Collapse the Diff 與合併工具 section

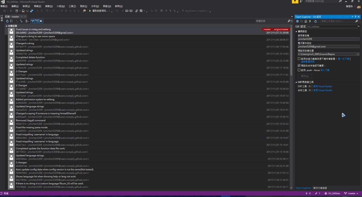click(296, 82)
